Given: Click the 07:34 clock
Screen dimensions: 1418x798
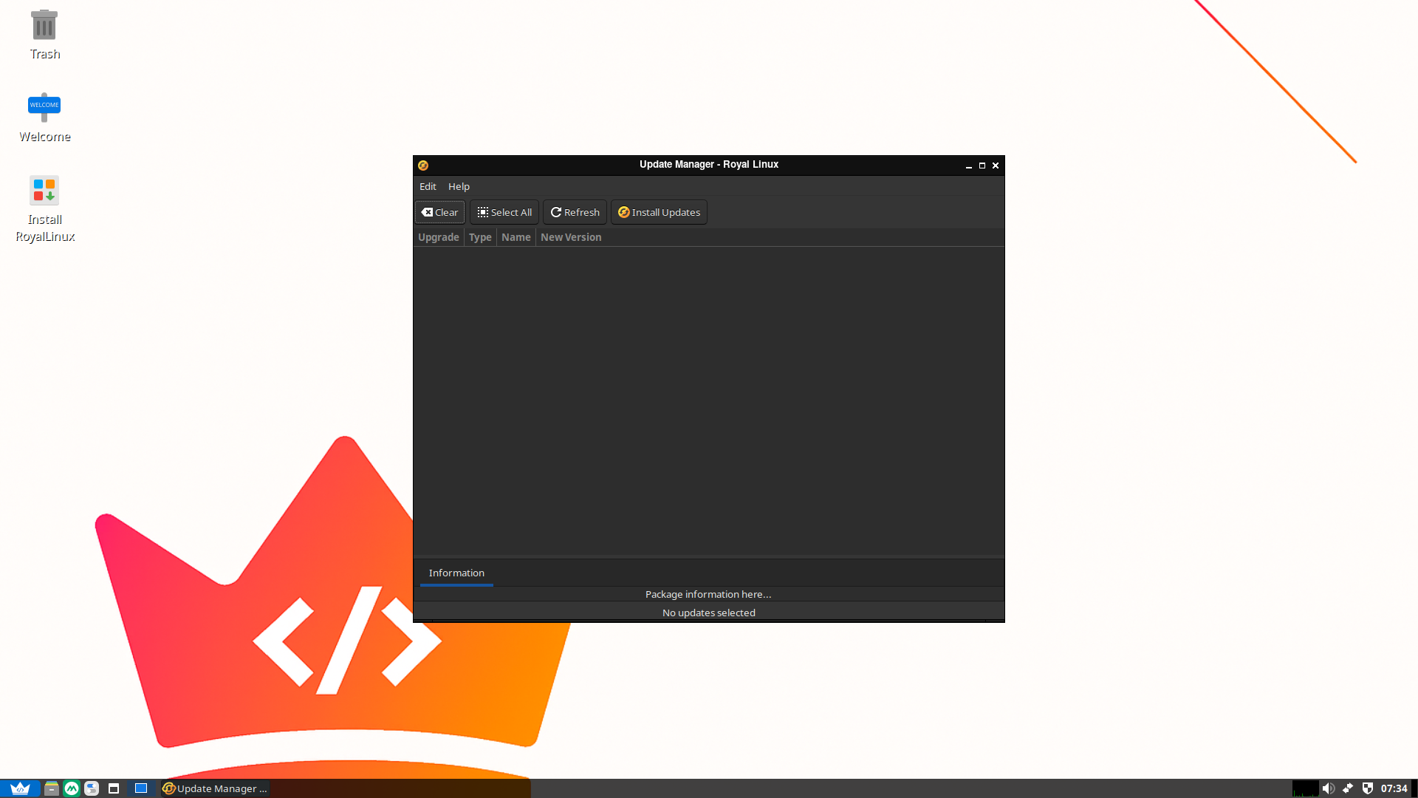Looking at the screenshot, I should click(x=1394, y=788).
